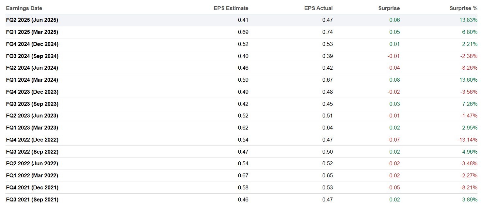Click the 0.47 EPS Actual for FQ2 2025
Viewport: 481px width, 206px height.
(328, 20)
